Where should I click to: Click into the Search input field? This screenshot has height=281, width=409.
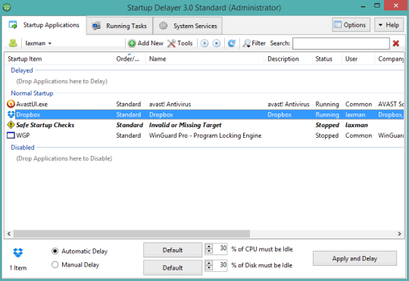pos(341,43)
